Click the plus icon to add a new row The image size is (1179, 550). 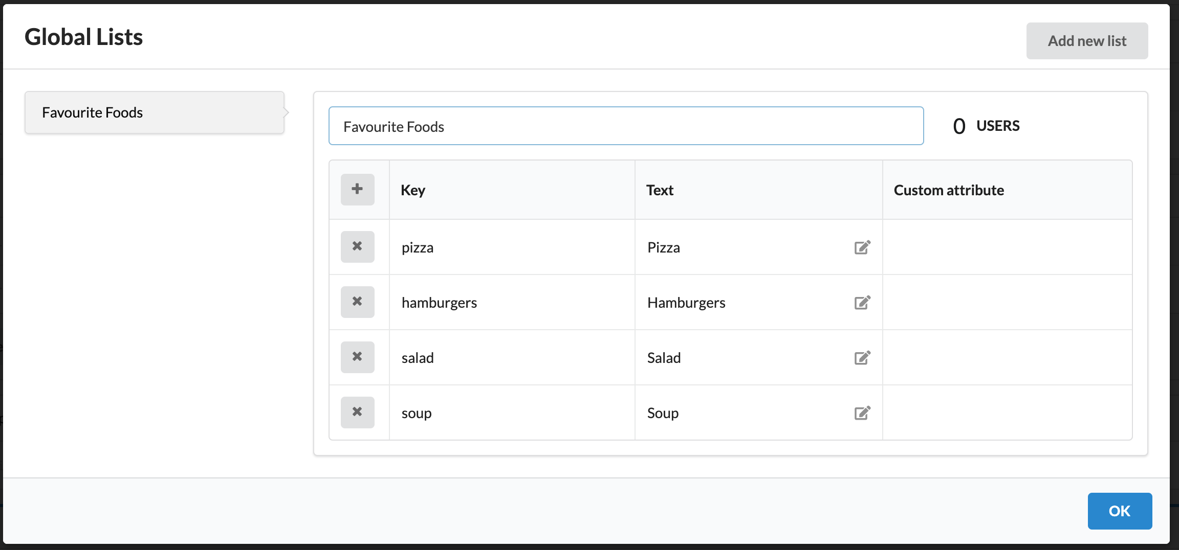click(357, 190)
